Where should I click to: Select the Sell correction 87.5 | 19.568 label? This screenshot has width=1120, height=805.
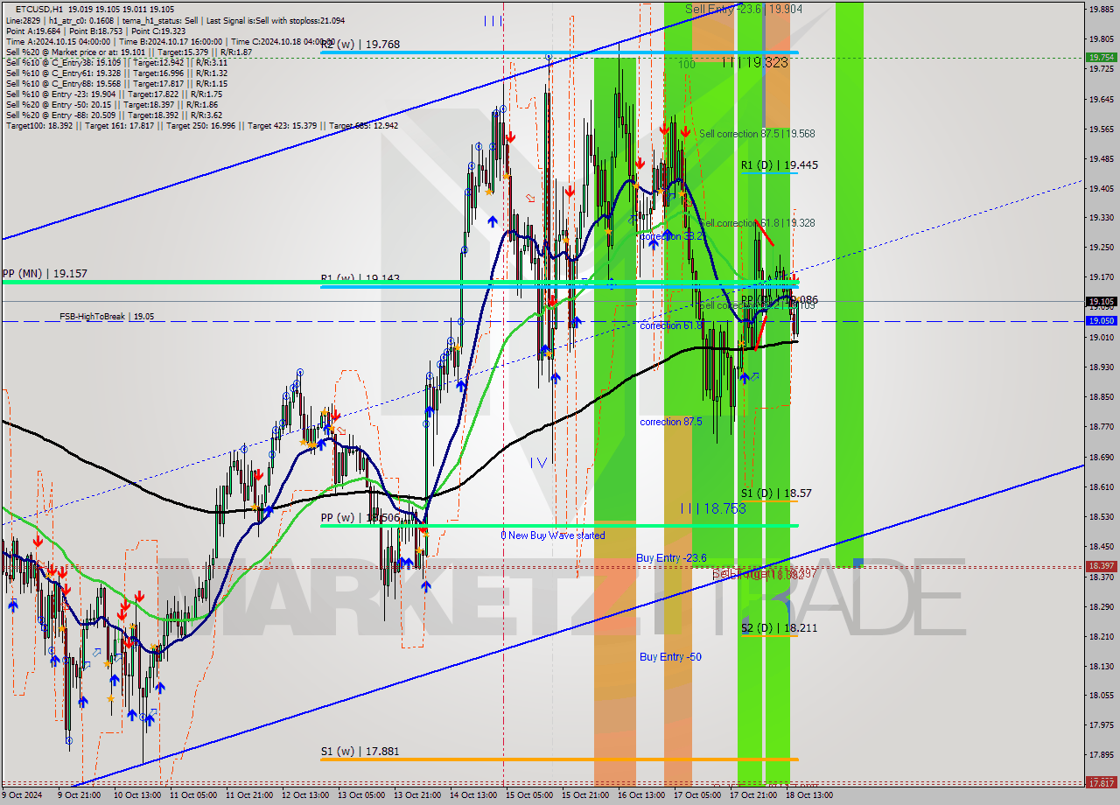tap(757, 134)
